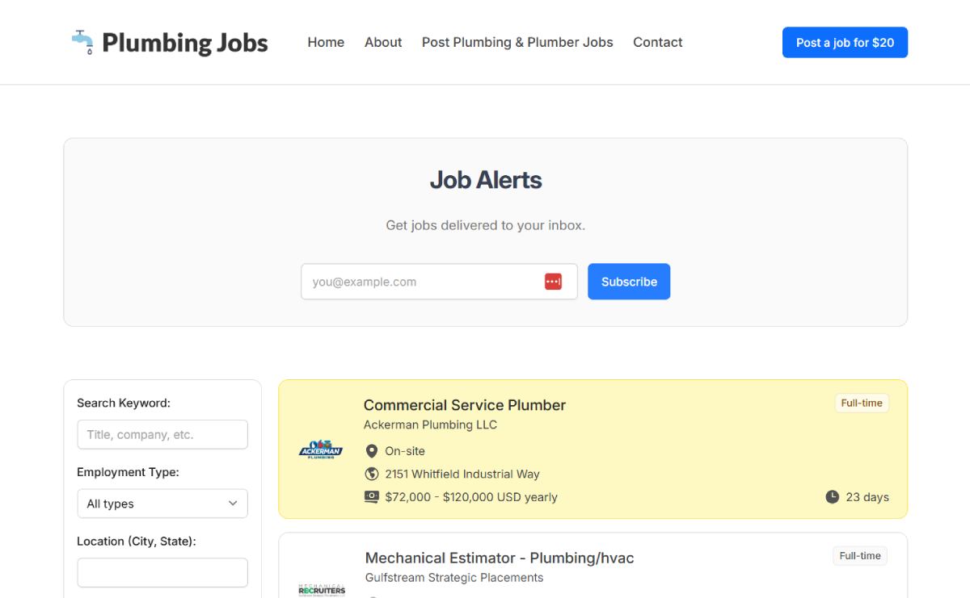
Task: Click the red password manager icon in email field
Action: (x=553, y=282)
